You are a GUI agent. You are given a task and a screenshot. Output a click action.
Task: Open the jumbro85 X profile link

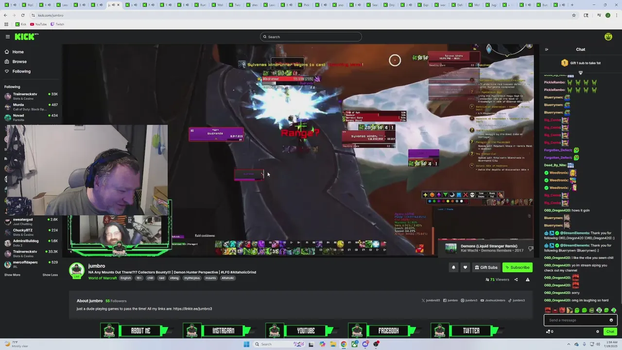click(431, 300)
